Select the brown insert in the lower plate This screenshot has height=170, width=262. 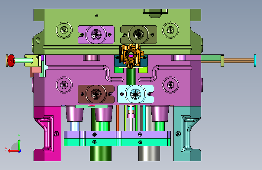click(96, 94)
